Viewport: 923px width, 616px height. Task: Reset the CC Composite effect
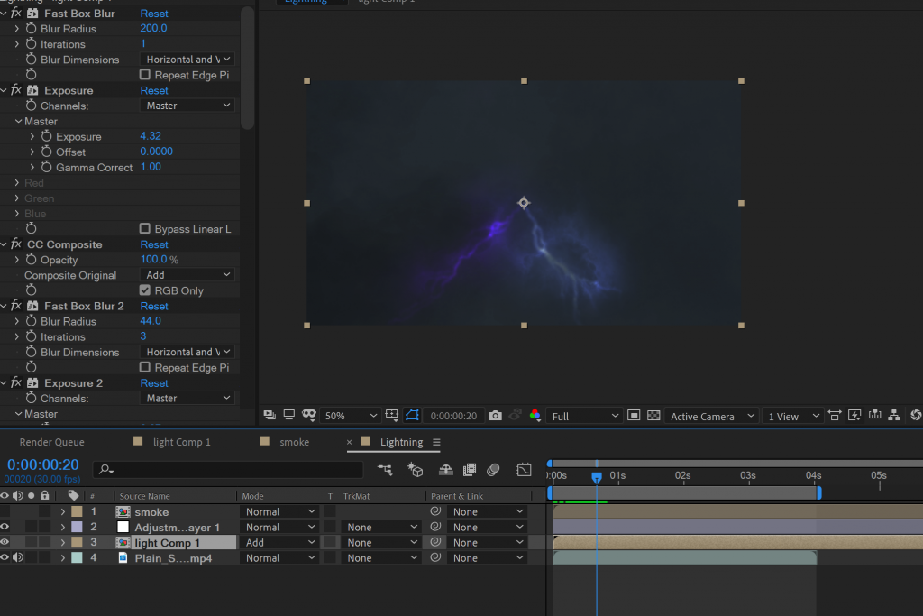pyautogui.click(x=154, y=244)
